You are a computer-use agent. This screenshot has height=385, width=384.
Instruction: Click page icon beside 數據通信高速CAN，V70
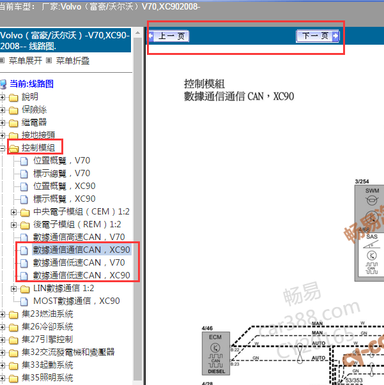[24, 238]
